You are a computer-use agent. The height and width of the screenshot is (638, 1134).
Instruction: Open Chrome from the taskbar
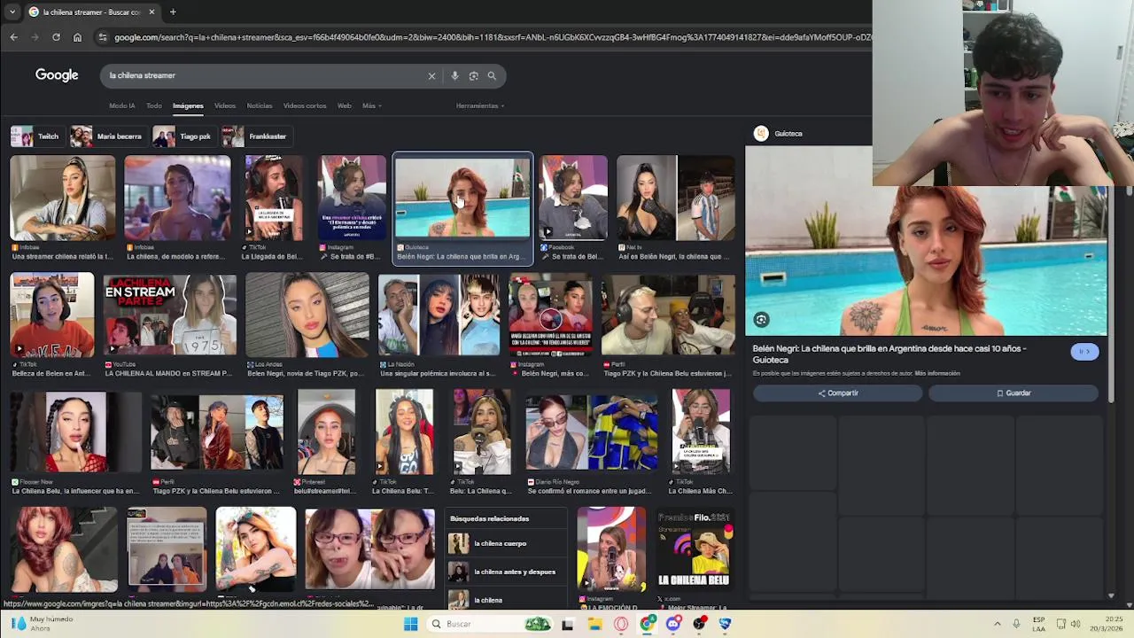[648, 624]
